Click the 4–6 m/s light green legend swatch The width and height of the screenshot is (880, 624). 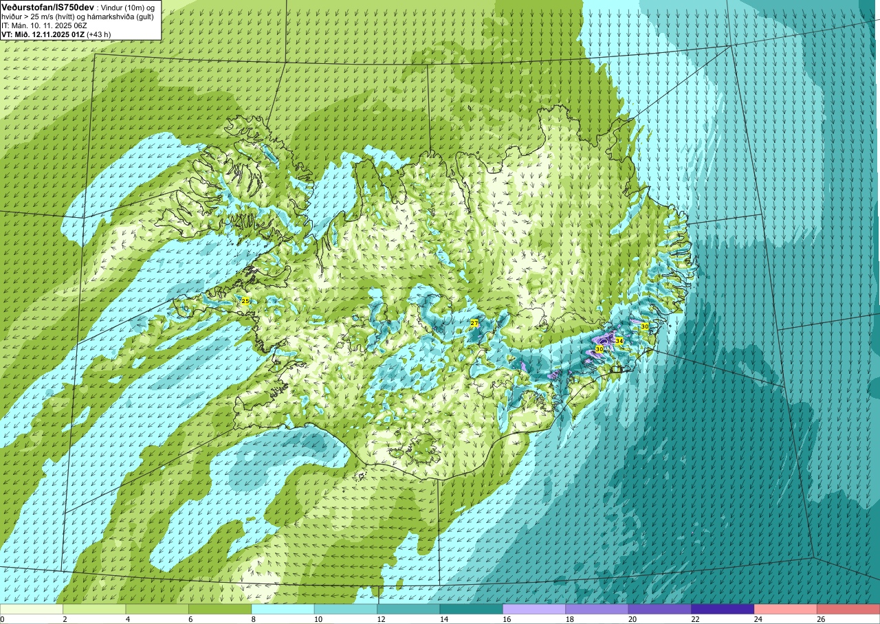pyautogui.click(x=157, y=610)
